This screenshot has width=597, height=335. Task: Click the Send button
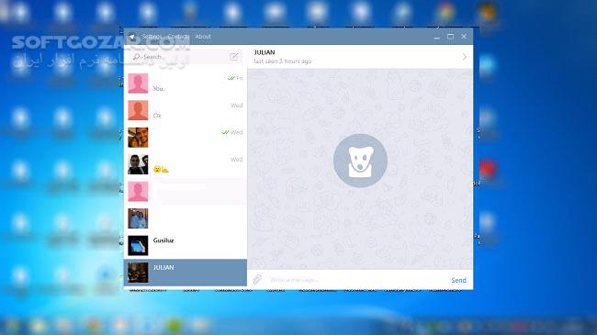[x=458, y=280]
